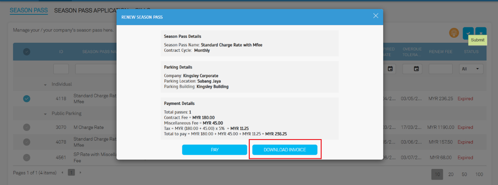
Task: Collapse the Public Parking group row
Action: pos(45,114)
